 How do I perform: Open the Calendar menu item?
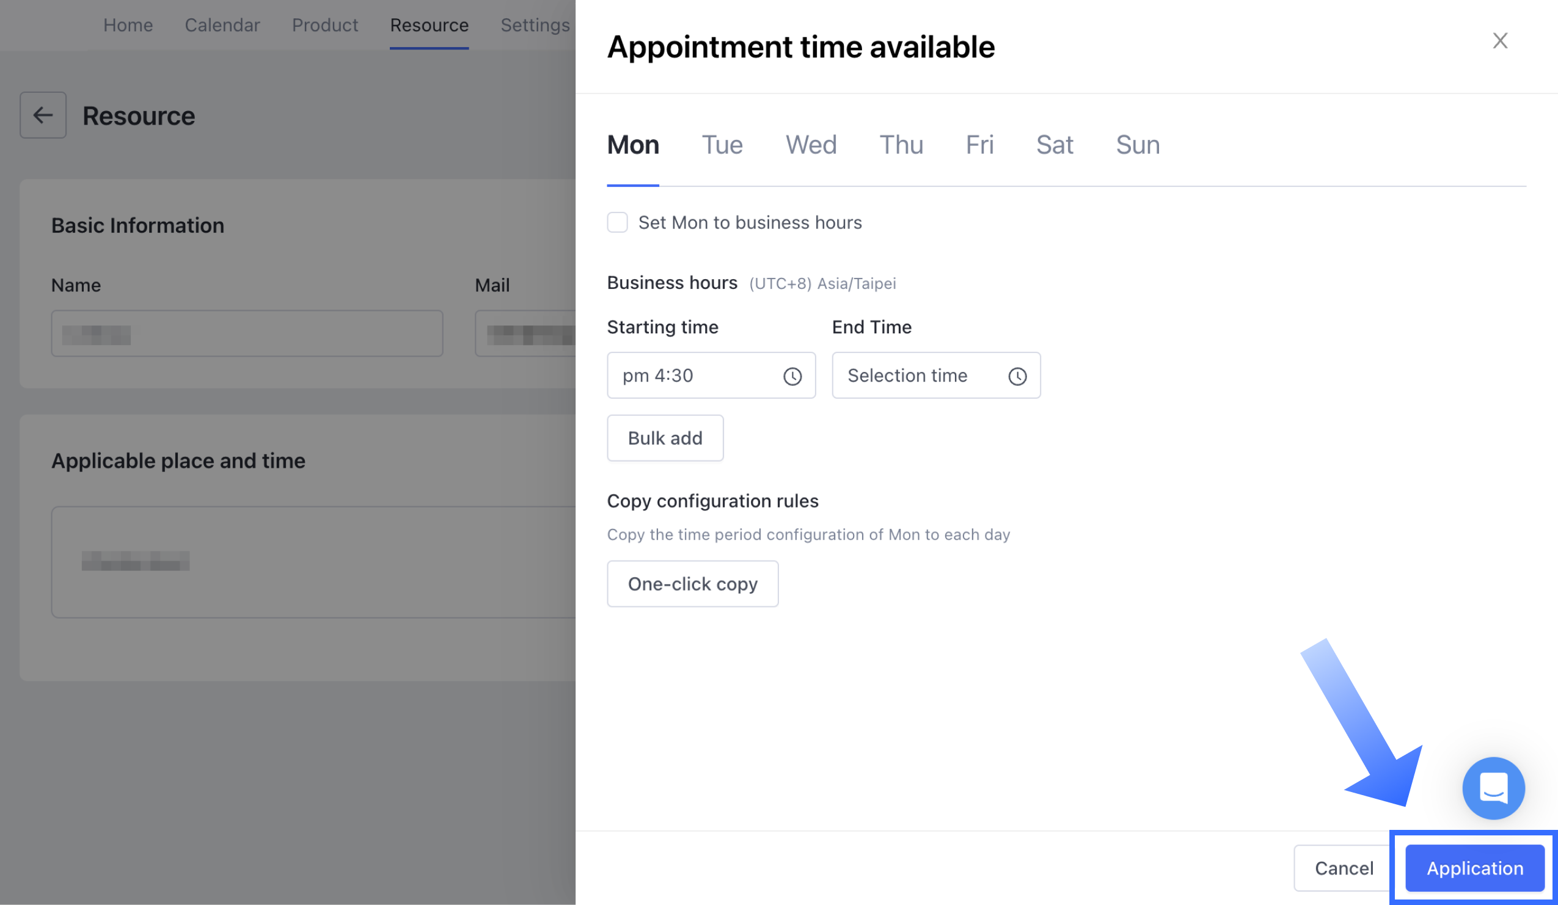coord(222,24)
